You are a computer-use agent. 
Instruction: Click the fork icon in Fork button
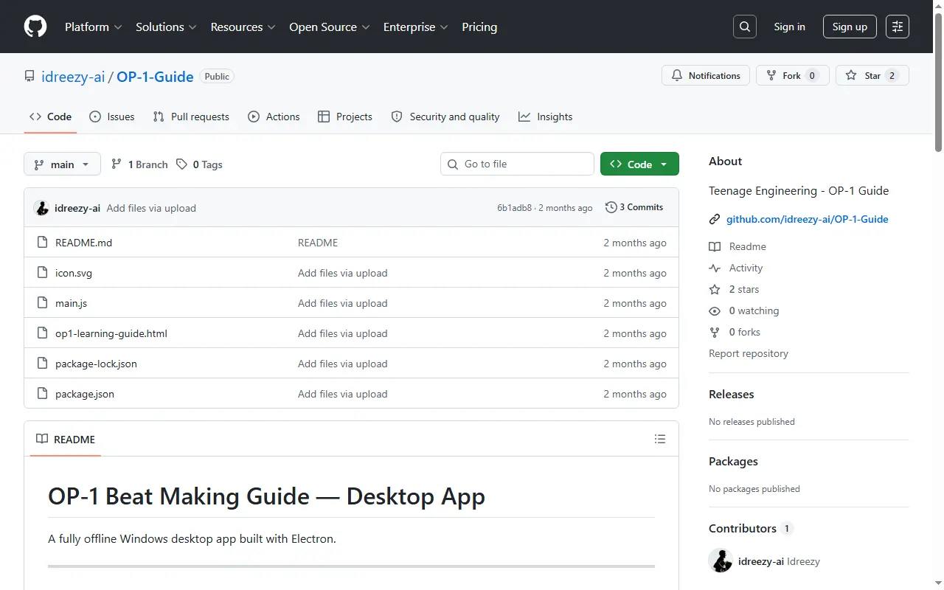point(771,75)
